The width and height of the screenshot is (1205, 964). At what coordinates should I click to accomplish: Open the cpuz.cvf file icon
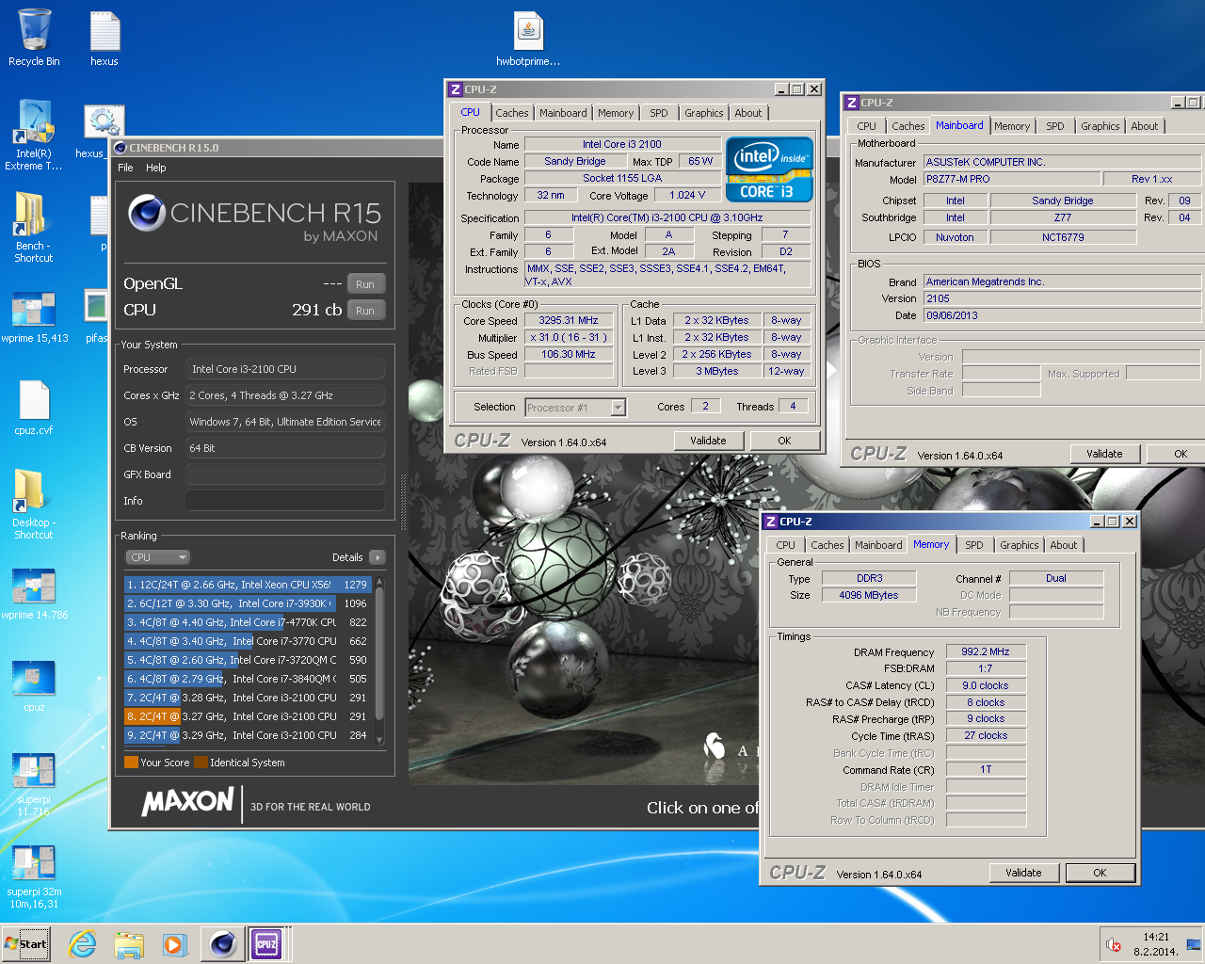point(34,408)
